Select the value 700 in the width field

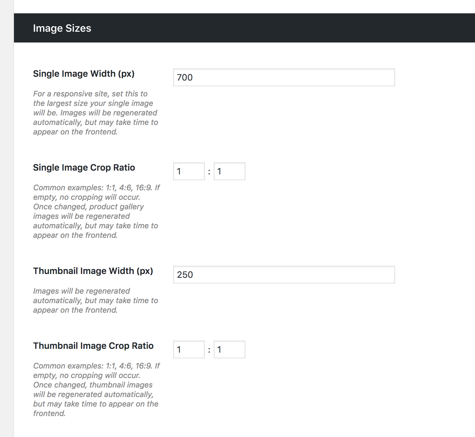185,77
